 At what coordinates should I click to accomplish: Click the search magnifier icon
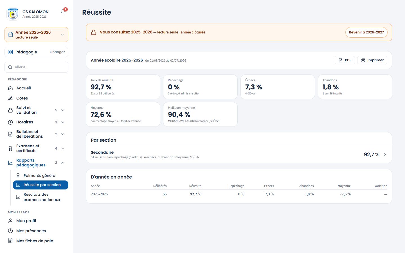pyautogui.click(x=10, y=67)
